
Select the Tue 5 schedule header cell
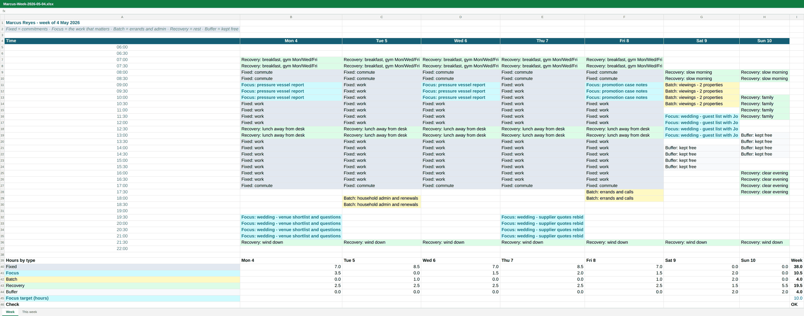(x=382, y=41)
